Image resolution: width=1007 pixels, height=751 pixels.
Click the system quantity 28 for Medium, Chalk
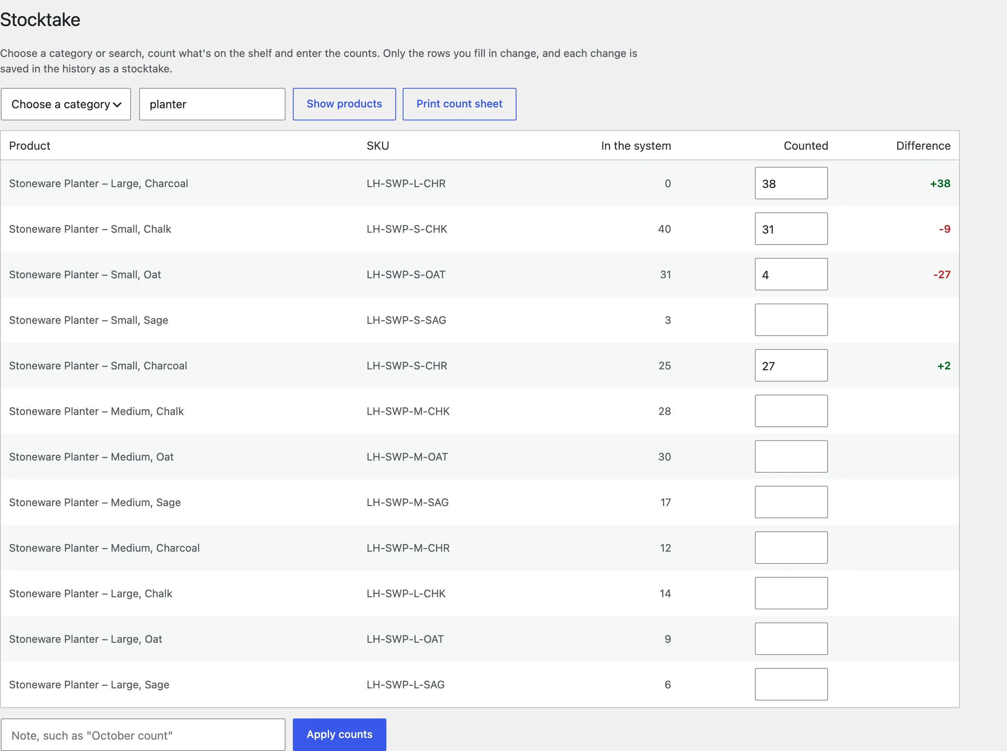(665, 411)
